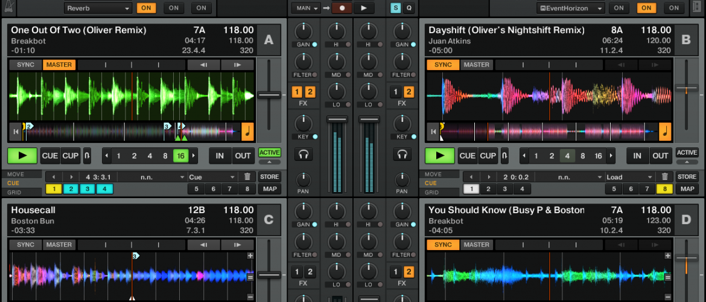
Task: Switch to the GRID tab on Deck A
Action: coord(13,192)
